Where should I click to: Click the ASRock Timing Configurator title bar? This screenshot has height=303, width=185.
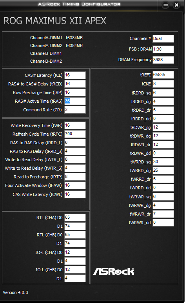point(79,4)
